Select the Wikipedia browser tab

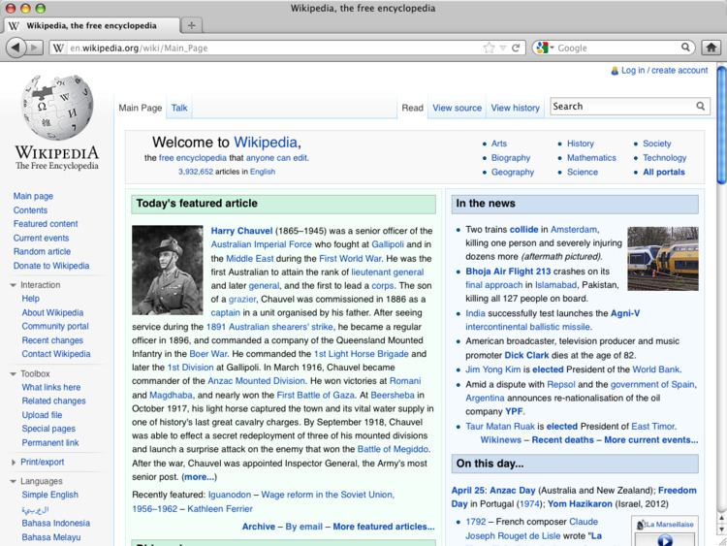[91, 25]
